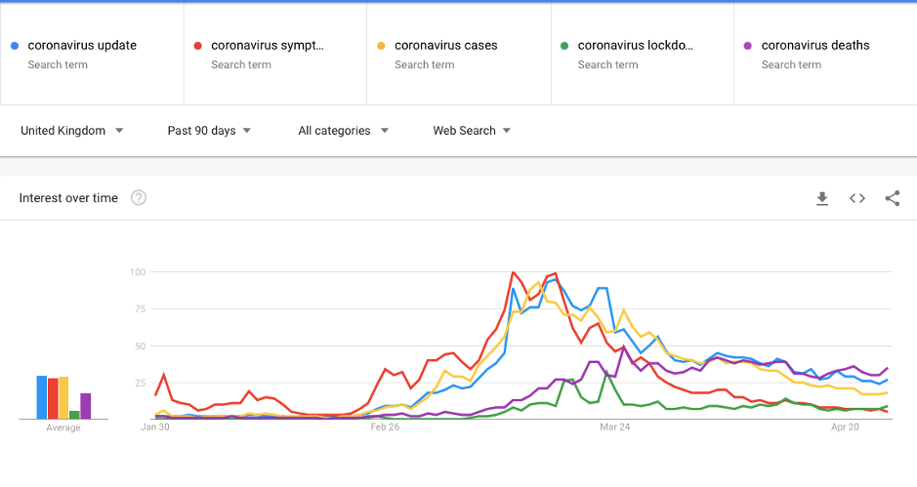The height and width of the screenshot is (487, 917).
Task: Edit the coronavirus update search term
Action: [82, 45]
